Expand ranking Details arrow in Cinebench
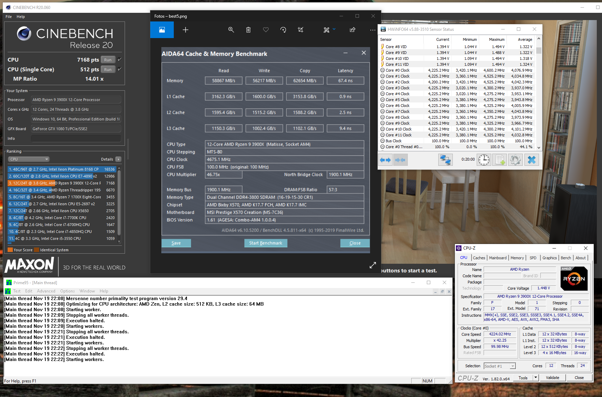The image size is (602, 397). (x=118, y=159)
